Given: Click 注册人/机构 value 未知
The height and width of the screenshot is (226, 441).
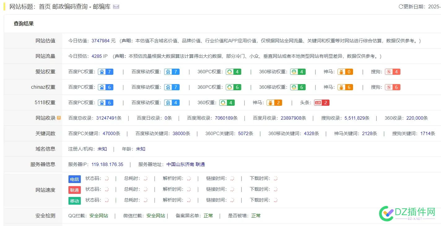Looking at the screenshot, I should click(102, 149).
